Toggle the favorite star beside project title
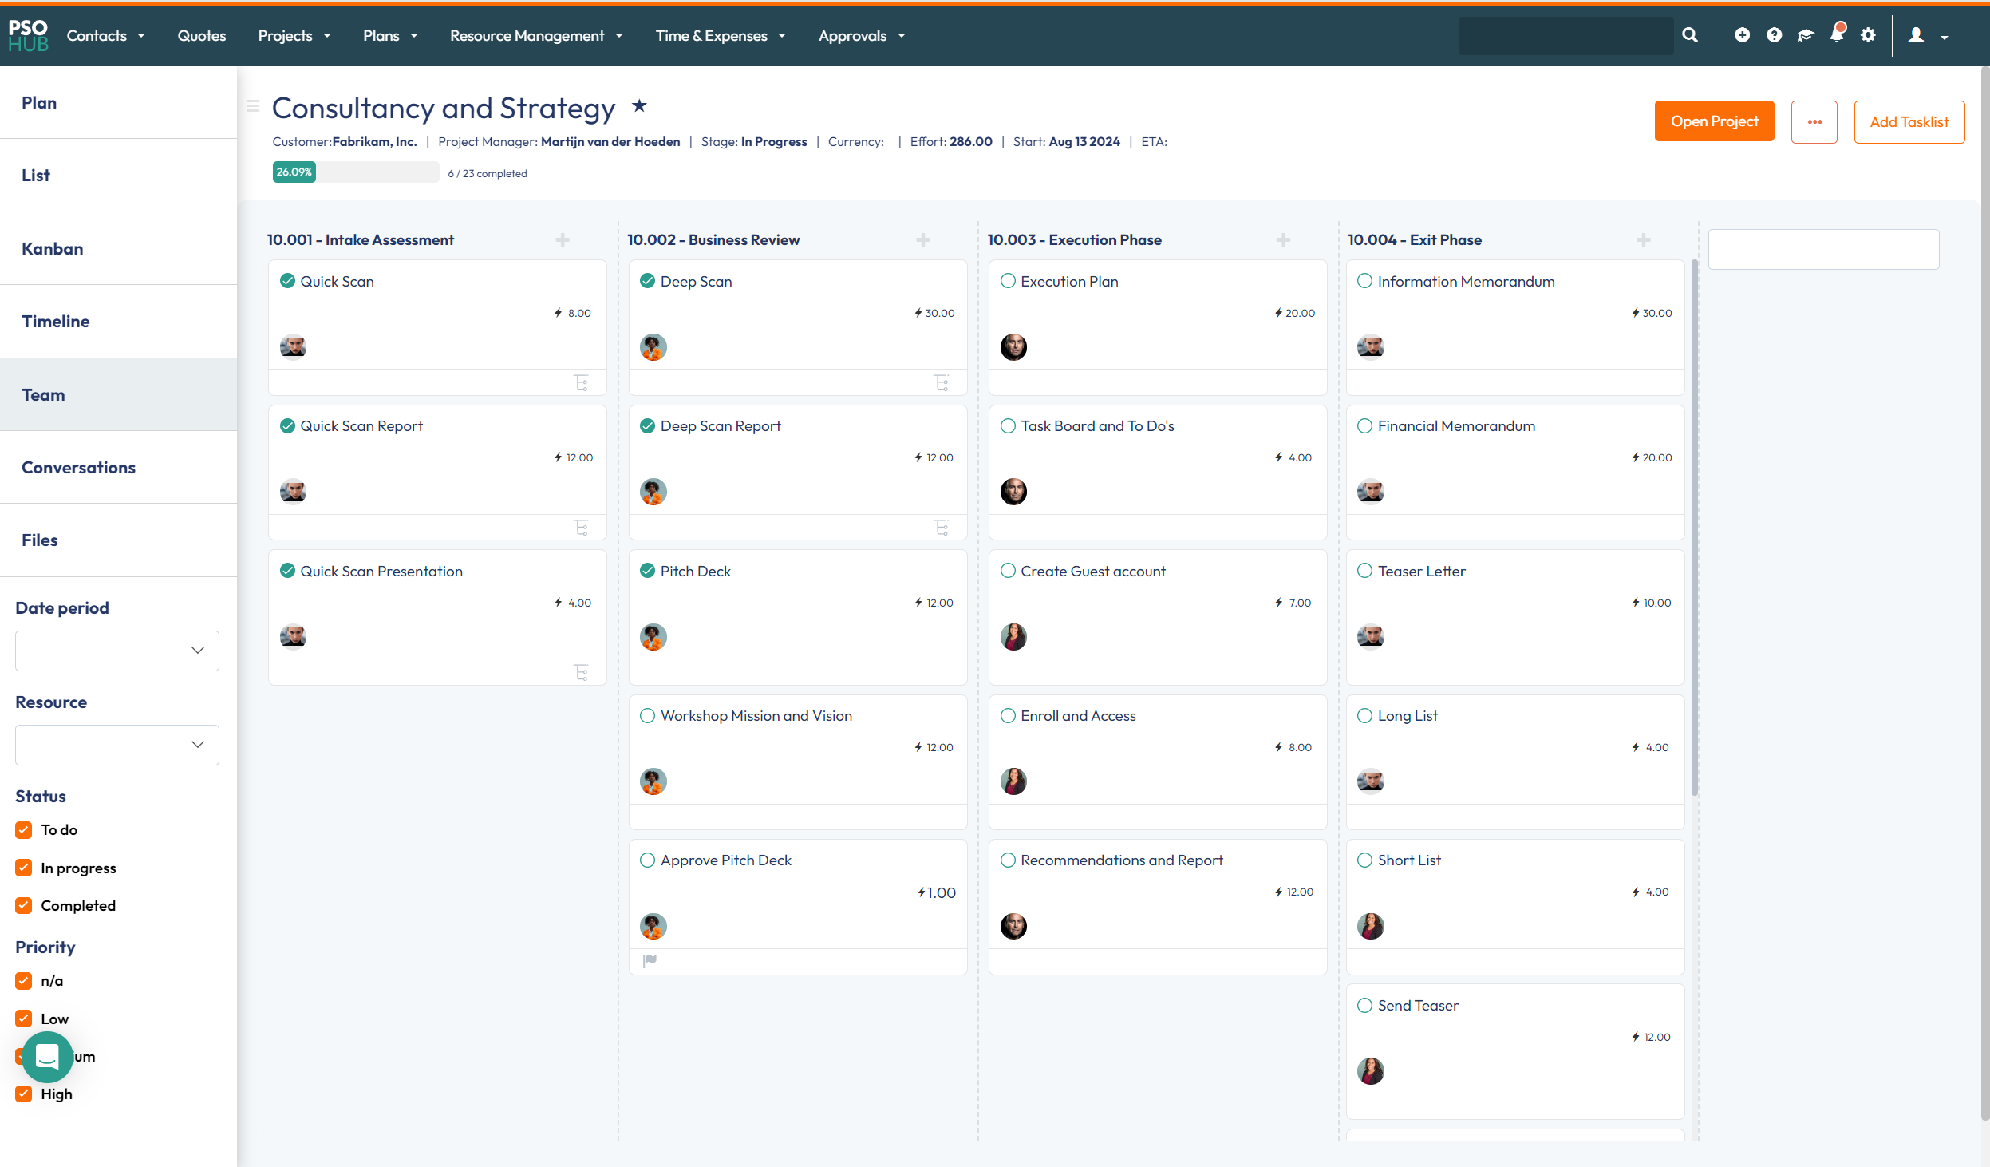The width and height of the screenshot is (1990, 1167). pyautogui.click(x=639, y=105)
